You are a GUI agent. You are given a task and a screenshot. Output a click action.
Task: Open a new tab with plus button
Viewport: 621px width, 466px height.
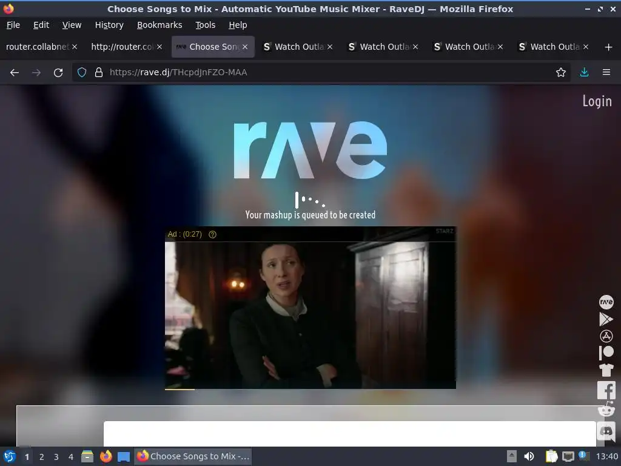click(608, 47)
